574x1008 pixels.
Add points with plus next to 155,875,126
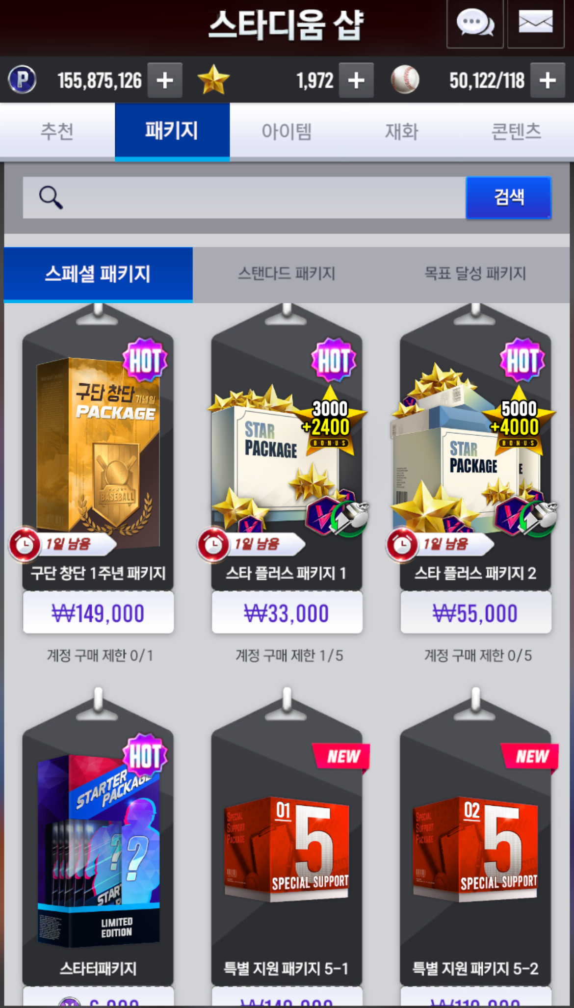point(165,80)
